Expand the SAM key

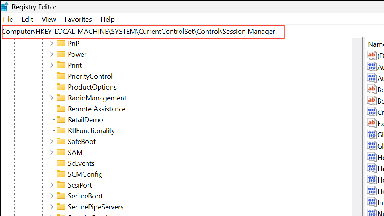(x=51, y=153)
